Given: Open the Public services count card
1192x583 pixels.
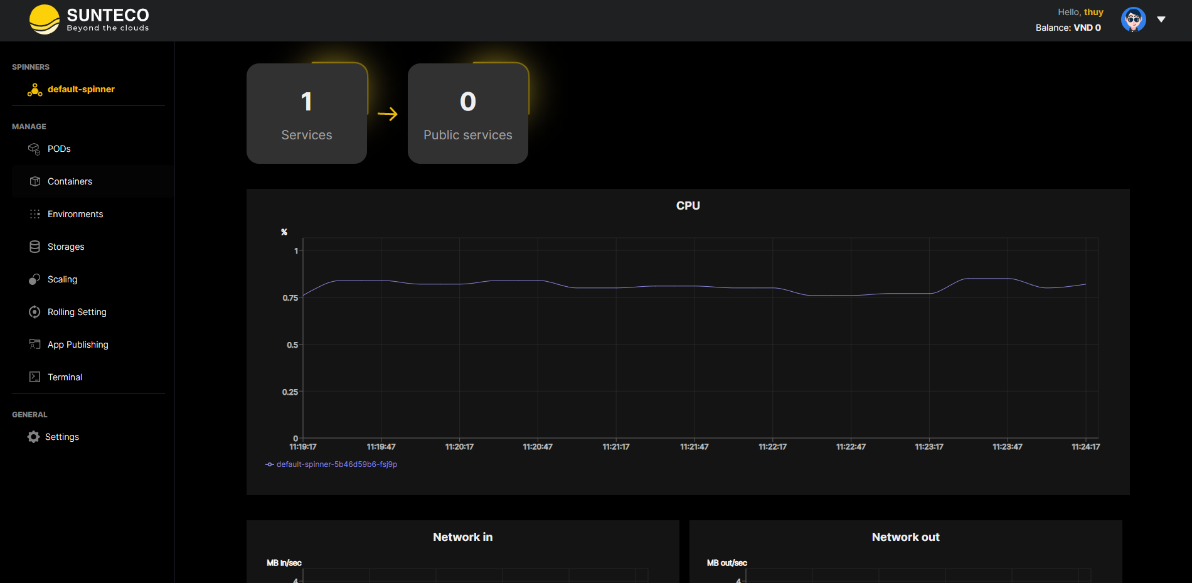Looking at the screenshot, I should (x=468, y=114).
